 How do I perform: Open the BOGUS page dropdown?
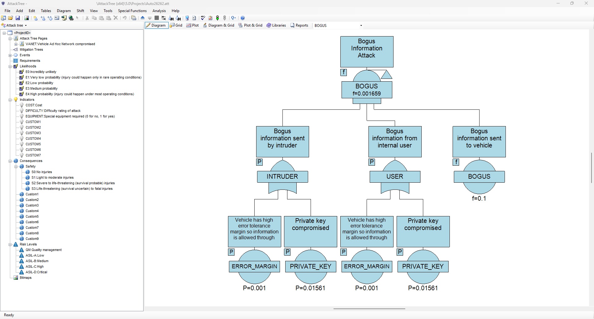click(x=361, y=25)
